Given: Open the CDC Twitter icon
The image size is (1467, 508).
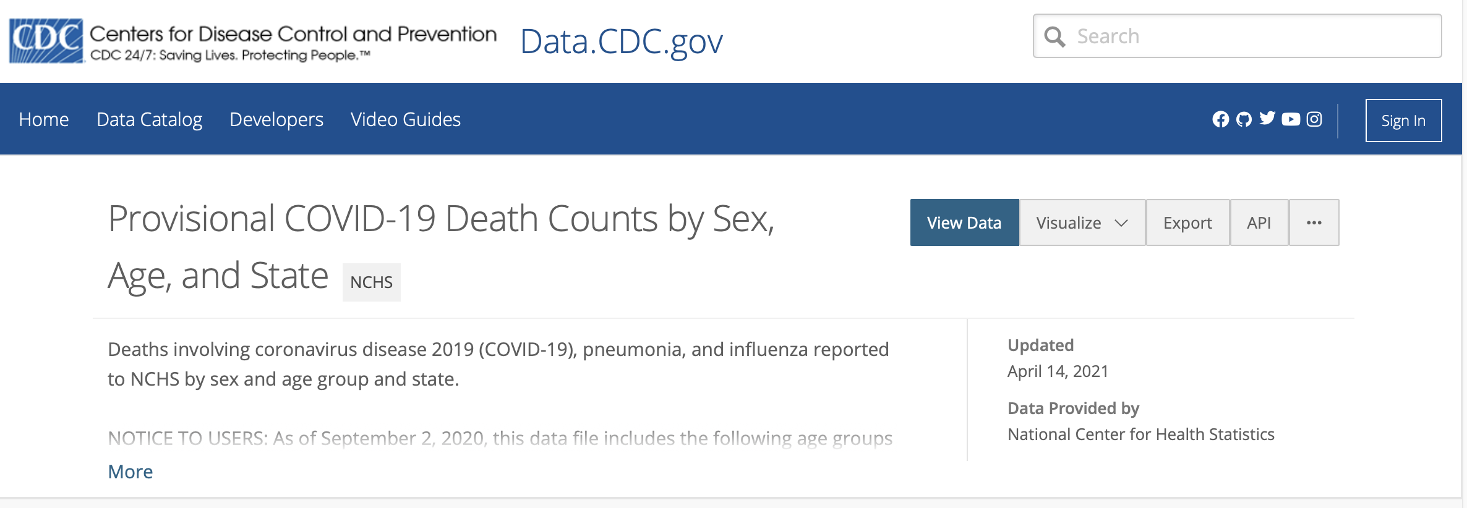Looking at the screenshot, I should coord(1267,119).
